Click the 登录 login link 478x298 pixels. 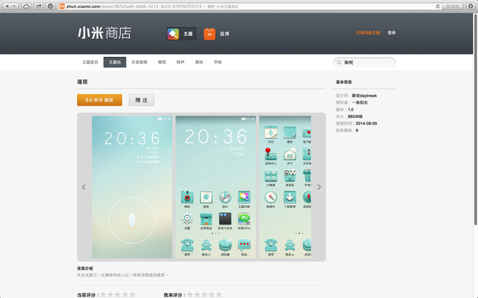click(x=391, y=33)
